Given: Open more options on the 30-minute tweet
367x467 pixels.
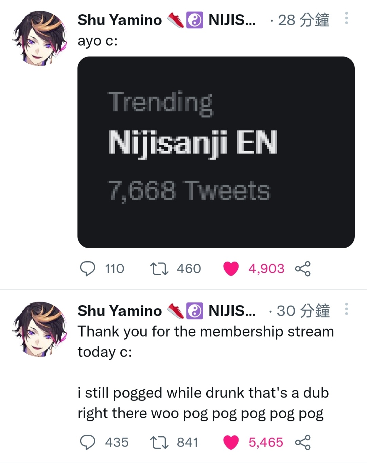Looking at the screenshot, I should pyautogui.click(x=346, y=309).
